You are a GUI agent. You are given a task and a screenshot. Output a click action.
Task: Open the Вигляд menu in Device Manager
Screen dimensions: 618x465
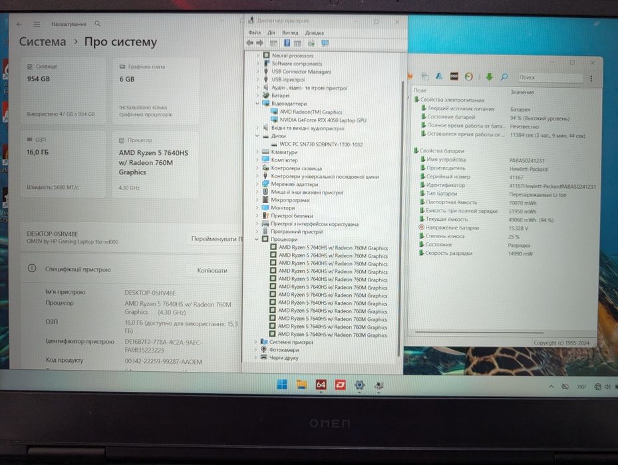click(290, 33)
